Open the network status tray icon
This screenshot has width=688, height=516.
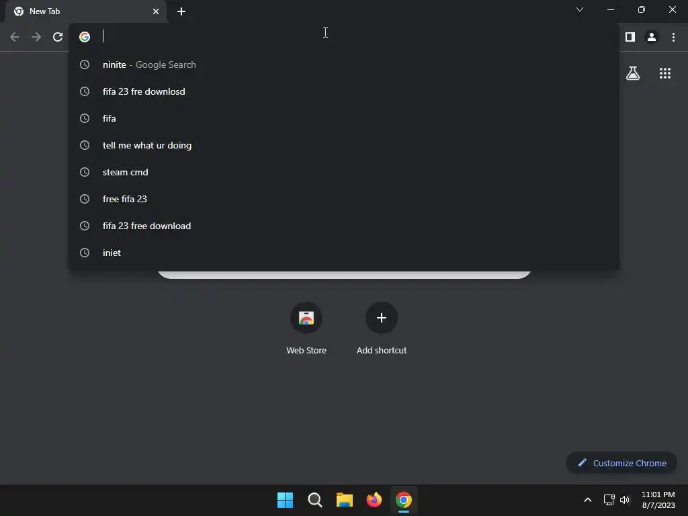pyautogui.click(x=609, y=500)
